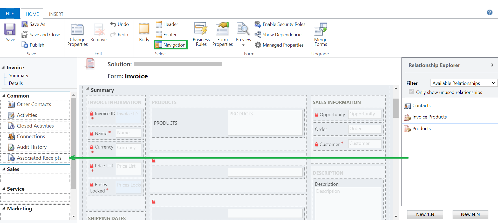This screenshot has height=223, width=498.
Task: Open the FILE tab
Action: 10,14
